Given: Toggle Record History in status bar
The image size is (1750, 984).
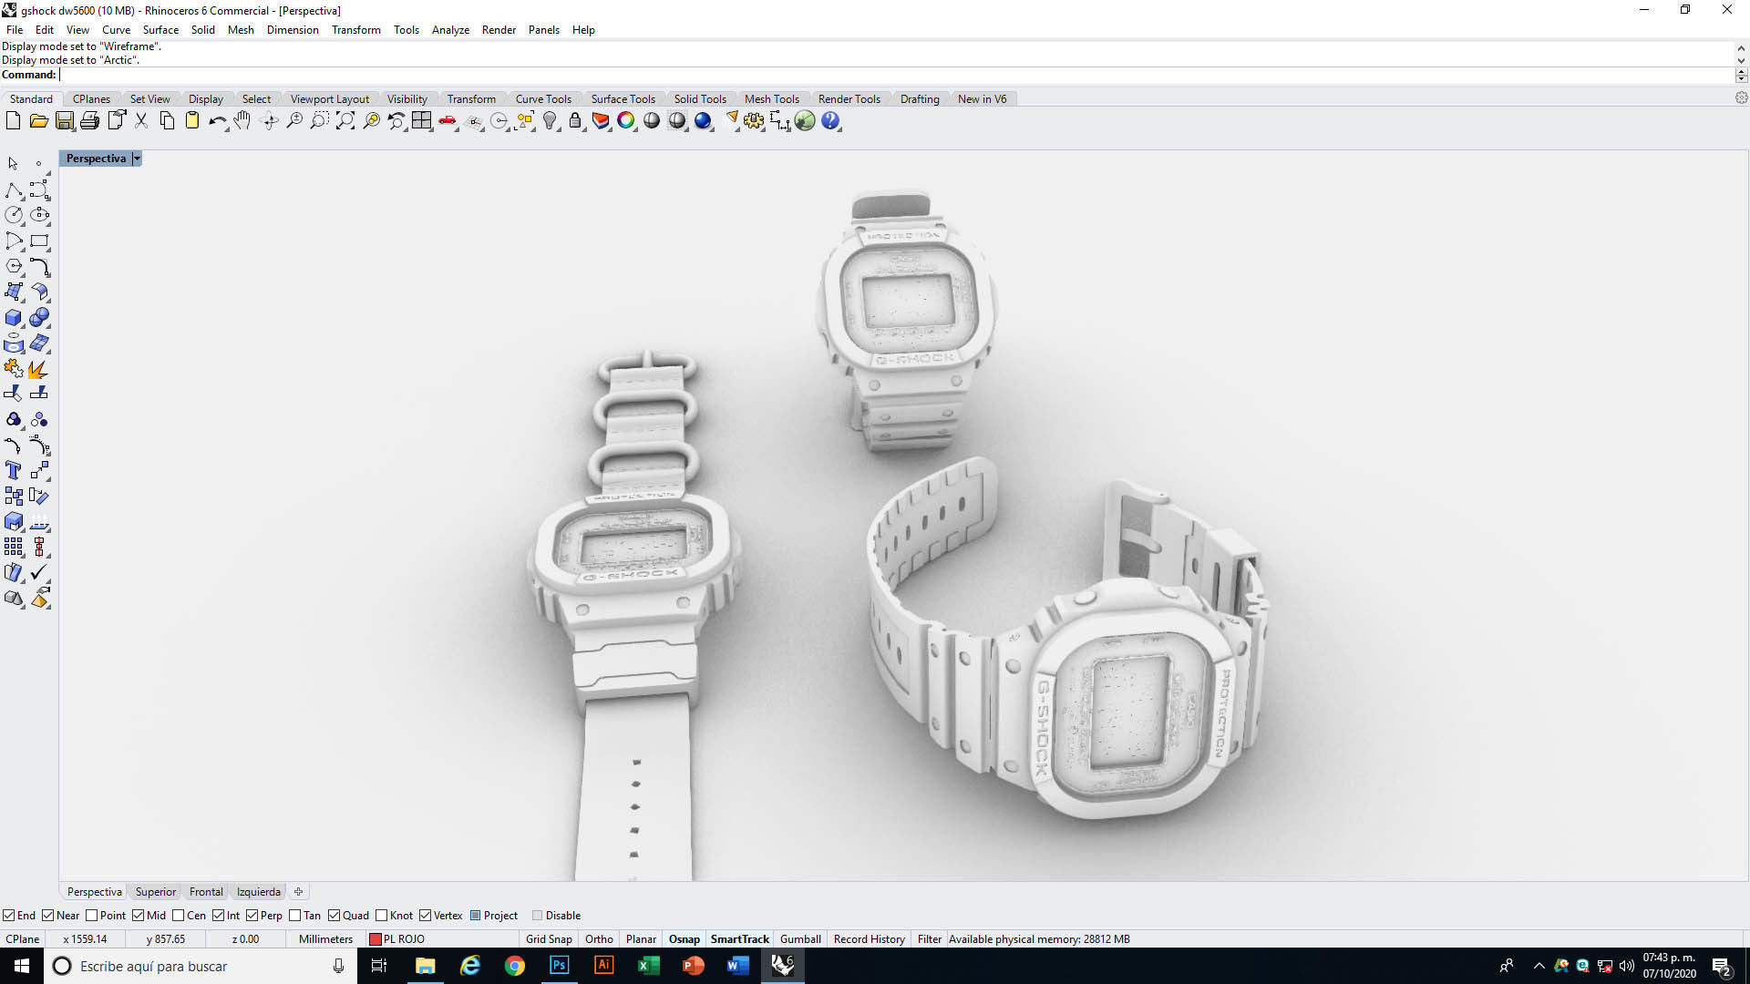Looking at the screenshot, I should [869, 939].
